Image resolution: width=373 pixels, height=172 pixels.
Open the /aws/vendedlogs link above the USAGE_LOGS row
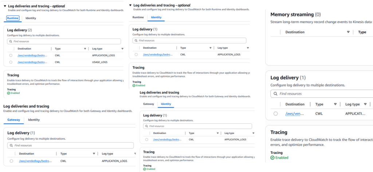click(x=32, y=55)
